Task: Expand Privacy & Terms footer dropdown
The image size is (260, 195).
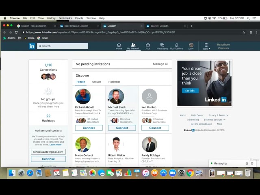Action: pos(218,115)
